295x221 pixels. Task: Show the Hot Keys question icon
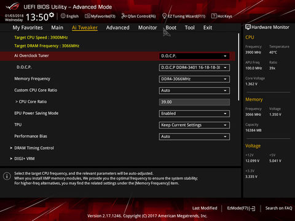[214, 16]
